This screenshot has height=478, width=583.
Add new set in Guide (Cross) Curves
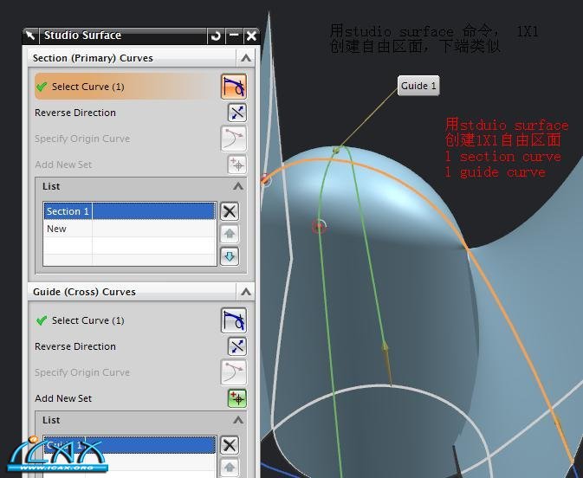pyautogui.click(x=236, y=398)
